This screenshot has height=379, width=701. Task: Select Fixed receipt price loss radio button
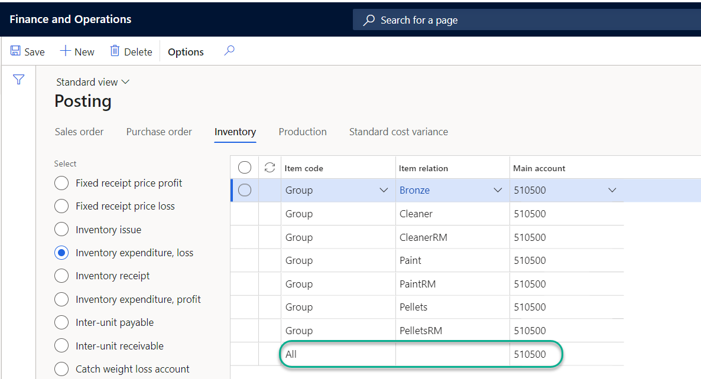point(61,206)
